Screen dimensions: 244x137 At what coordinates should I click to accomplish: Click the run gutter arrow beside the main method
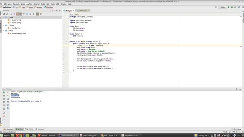tap(66, 43)
